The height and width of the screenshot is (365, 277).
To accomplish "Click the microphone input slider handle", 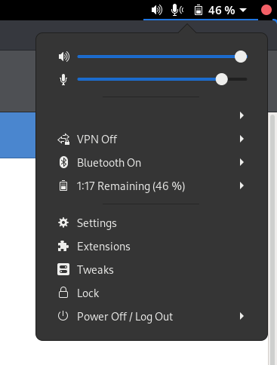I will pyautogui.click(x=222, y=79).
